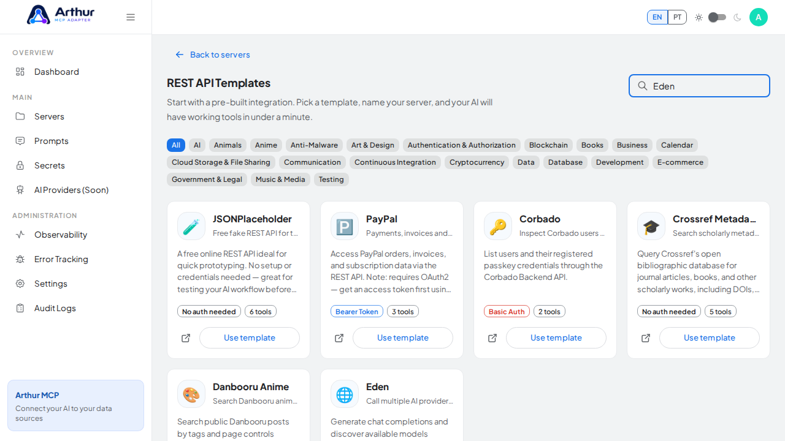Click the Secrets lock icon

pos(20,165)
